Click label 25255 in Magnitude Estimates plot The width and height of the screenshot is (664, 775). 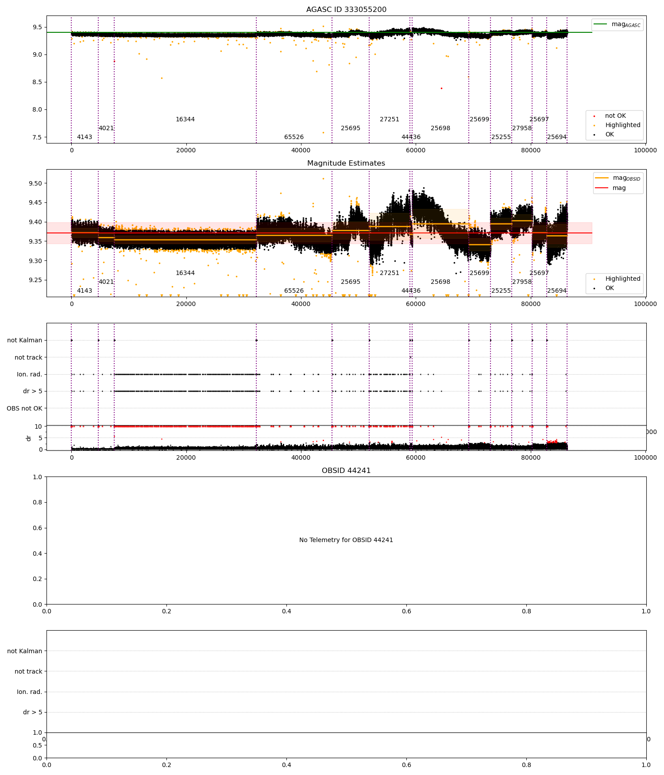point(501,291)
